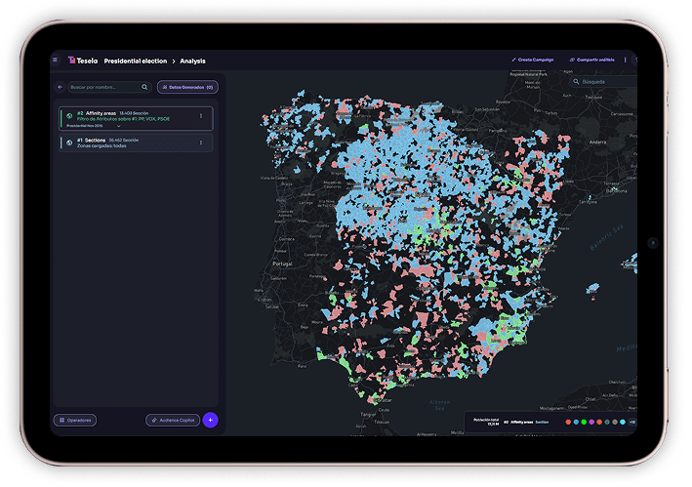Launch the Audience Copilot
692x487 pixels.
[x=173, y=420]
